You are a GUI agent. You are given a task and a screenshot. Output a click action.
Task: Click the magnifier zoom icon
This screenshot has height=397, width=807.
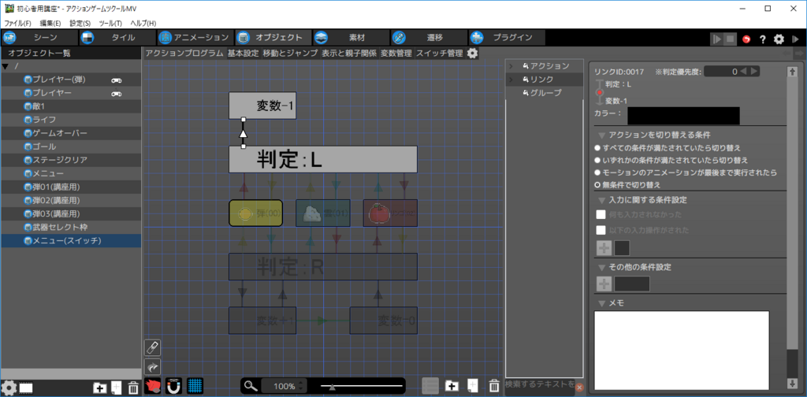[251, 386]
